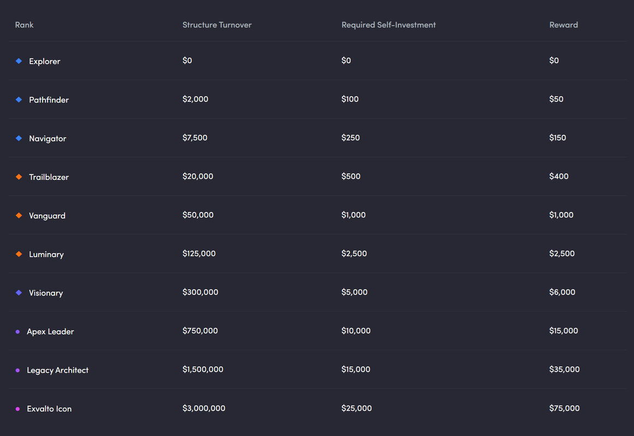The image size is (634, 436).
Task: Click the Required Self-Investment column header
Action: pyautogui.click(x=388, y=25)
